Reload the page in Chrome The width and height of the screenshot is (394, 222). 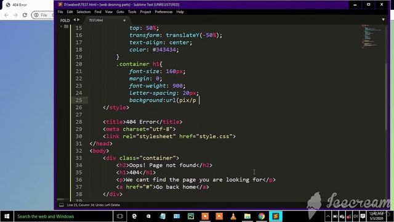pyautogui.click(x=25, y=15)
